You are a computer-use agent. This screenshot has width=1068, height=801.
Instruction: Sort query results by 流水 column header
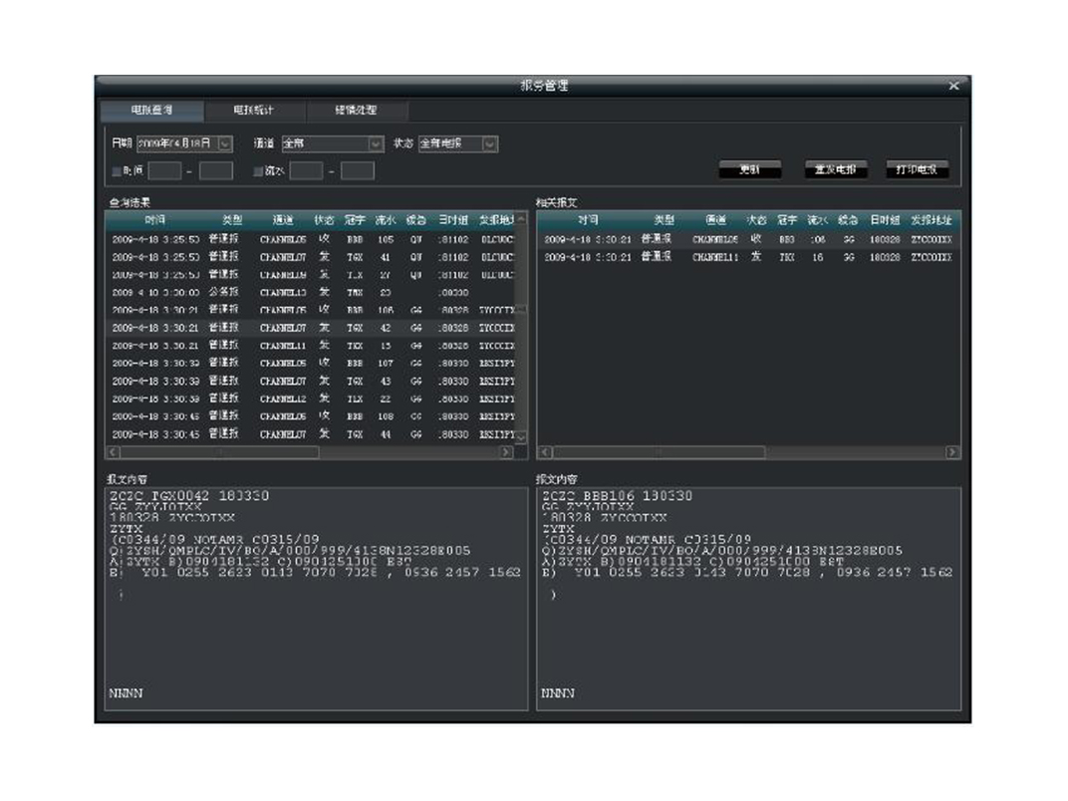pyautogui.click(x=385, y=220)
